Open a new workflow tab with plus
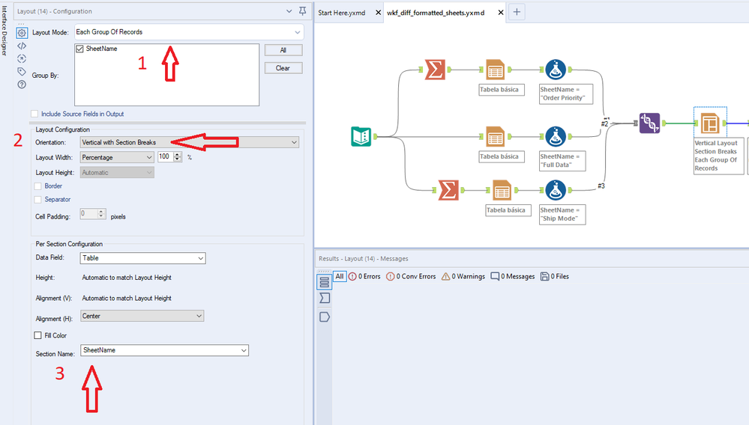 [517, 12]
